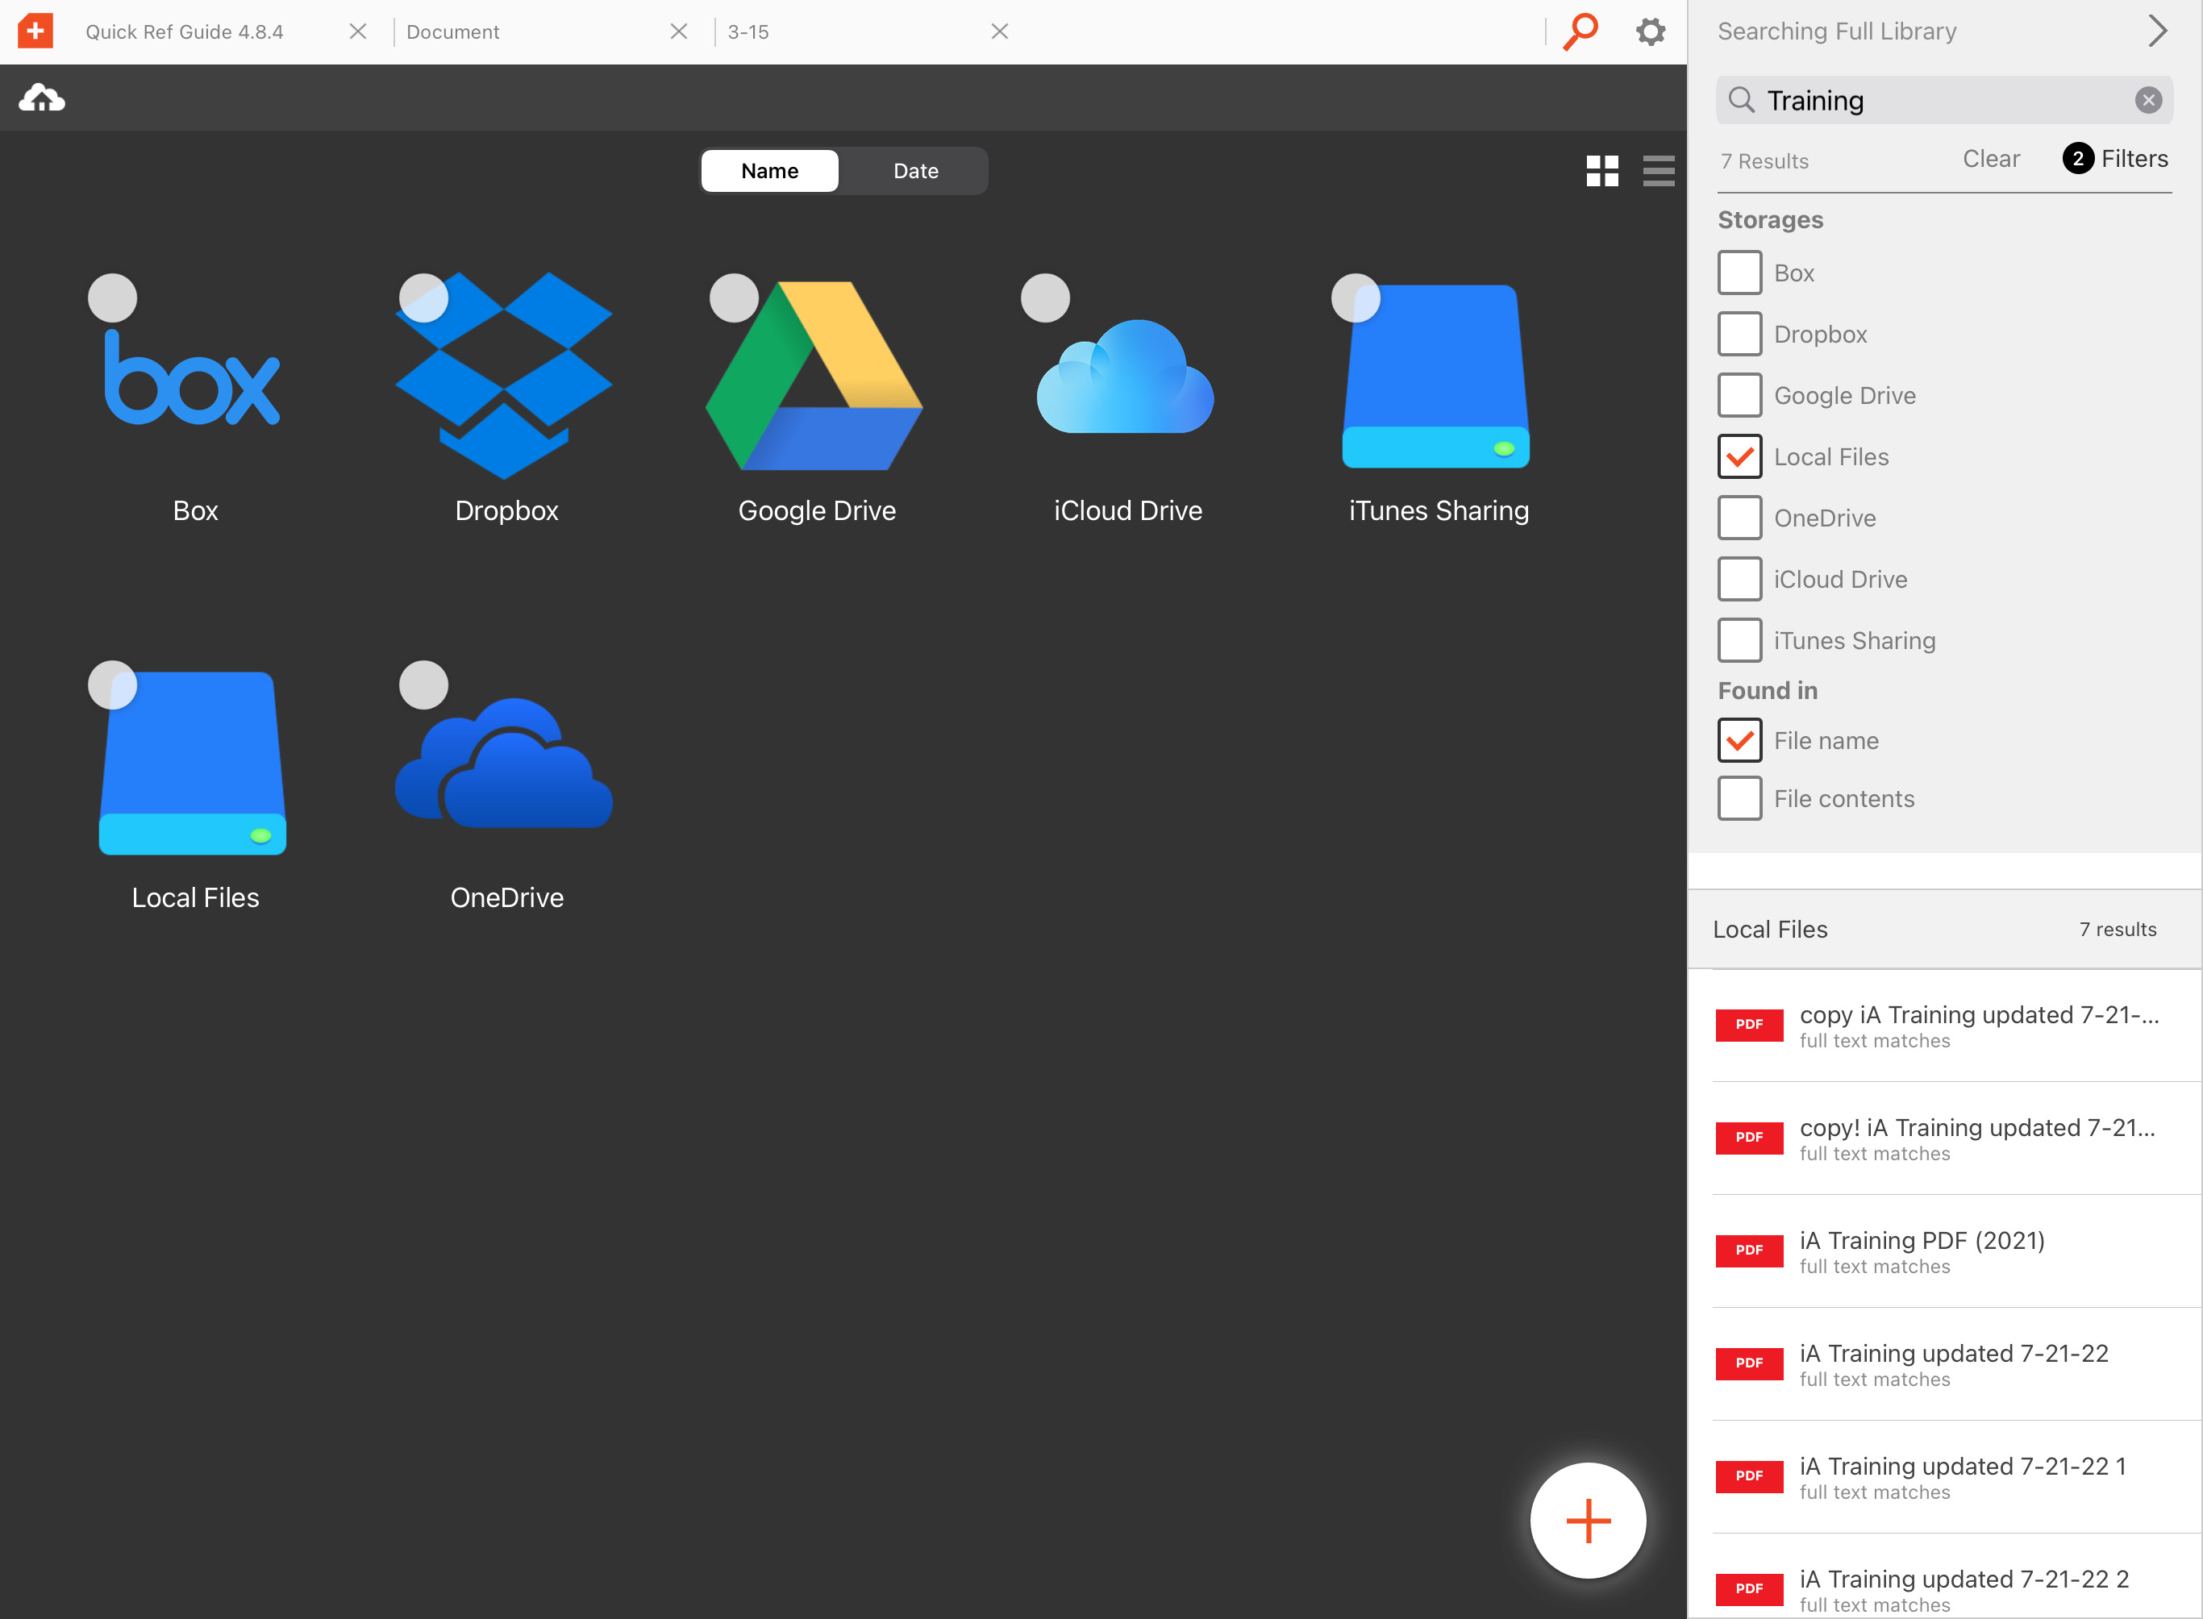This screenshot has height=1619, width=2203.
Task: Open result copy! iA Training updated 7-21...
Action: pos(1944,1138)
